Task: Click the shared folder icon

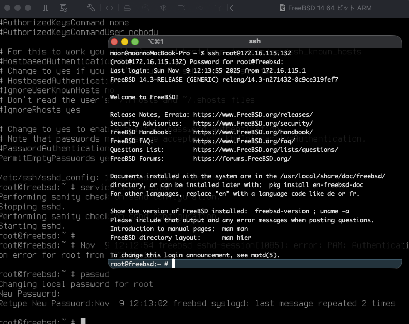Action: click(x=217, y=8)
